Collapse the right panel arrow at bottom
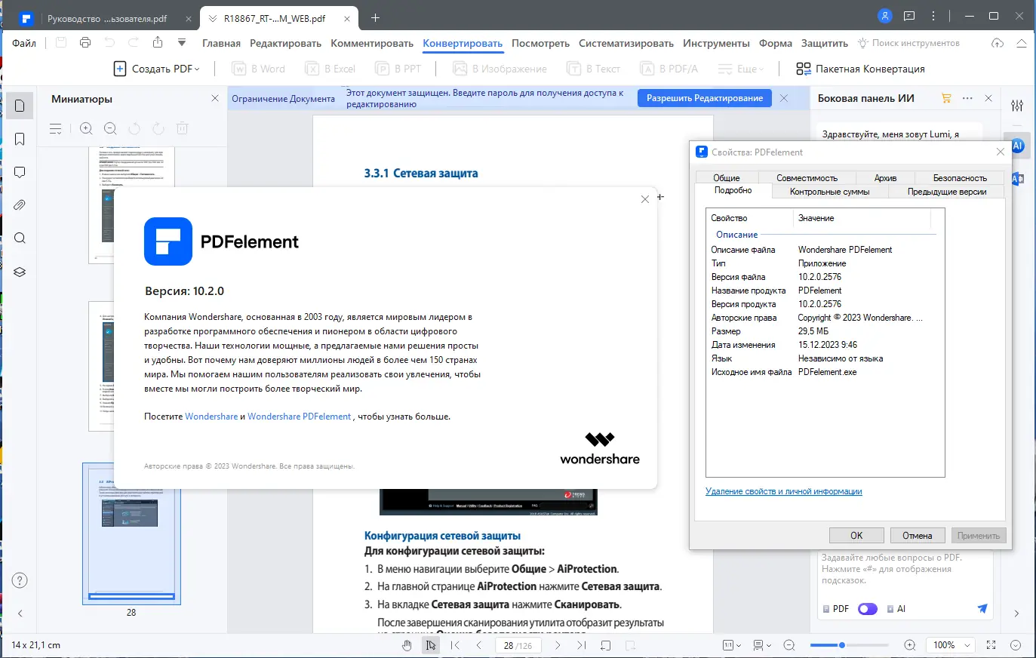 (x=1016, y=613)
